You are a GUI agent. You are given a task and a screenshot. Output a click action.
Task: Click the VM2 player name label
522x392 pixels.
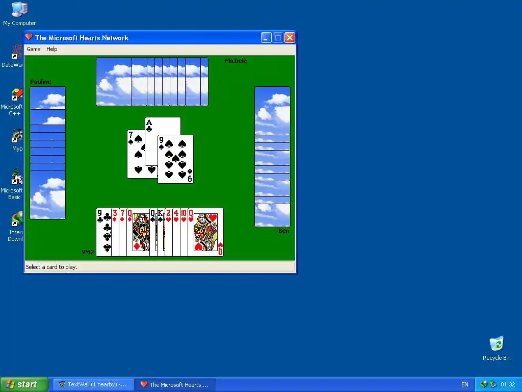tap(88, 252)
